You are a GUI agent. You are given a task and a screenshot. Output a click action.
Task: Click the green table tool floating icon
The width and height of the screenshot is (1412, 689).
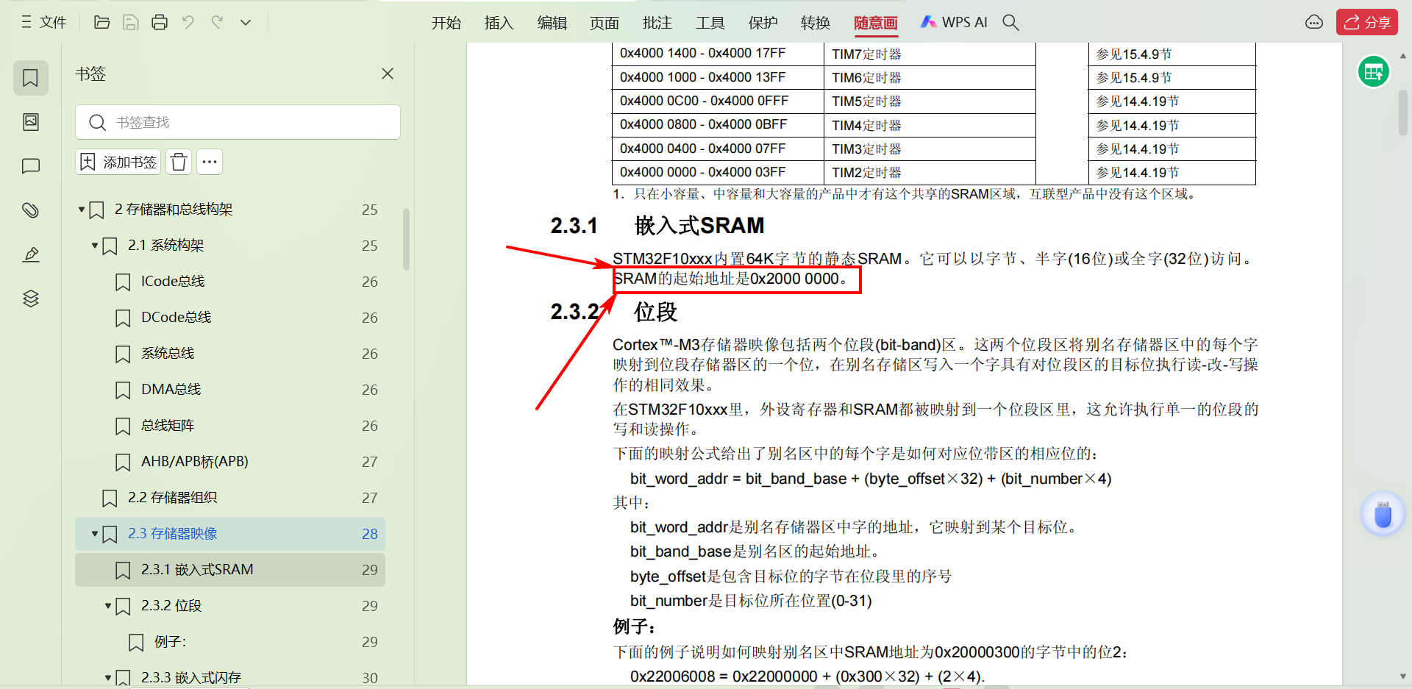click(x=1373, y=71)
